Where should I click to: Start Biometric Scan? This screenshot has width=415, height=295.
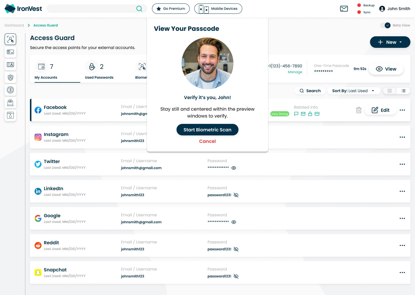tap(207, 130)
